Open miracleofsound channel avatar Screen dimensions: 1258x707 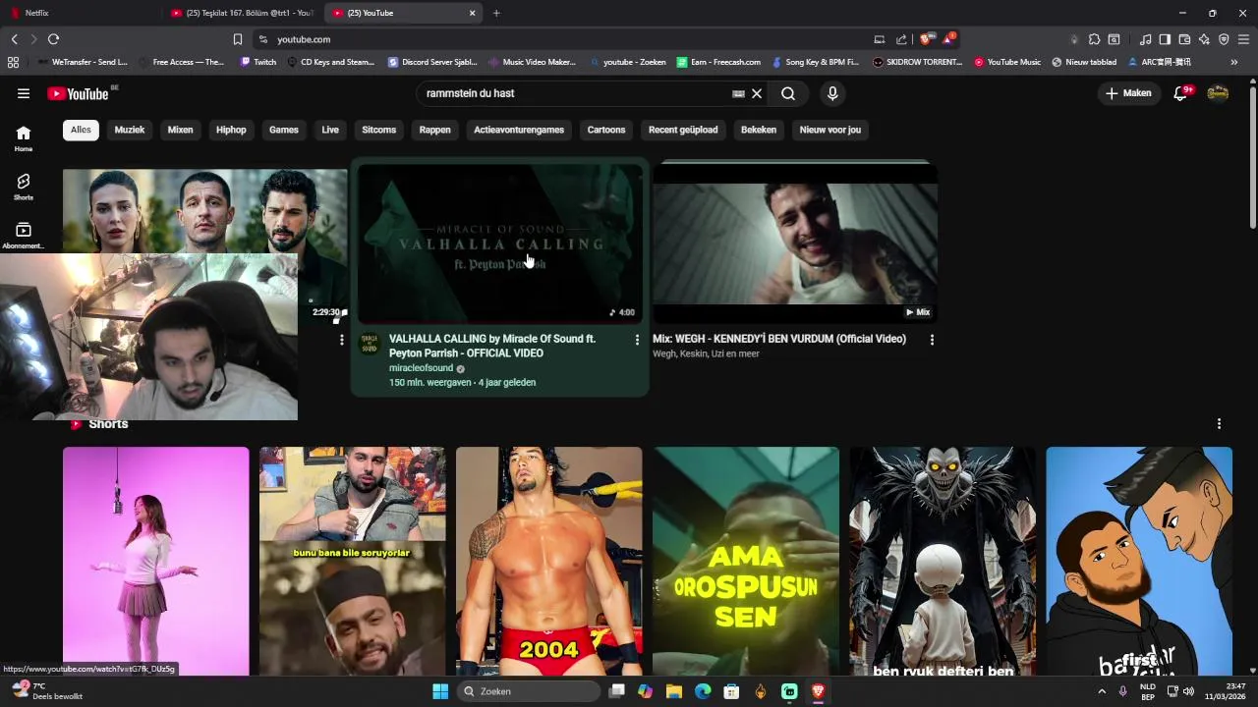pos(369,344)
